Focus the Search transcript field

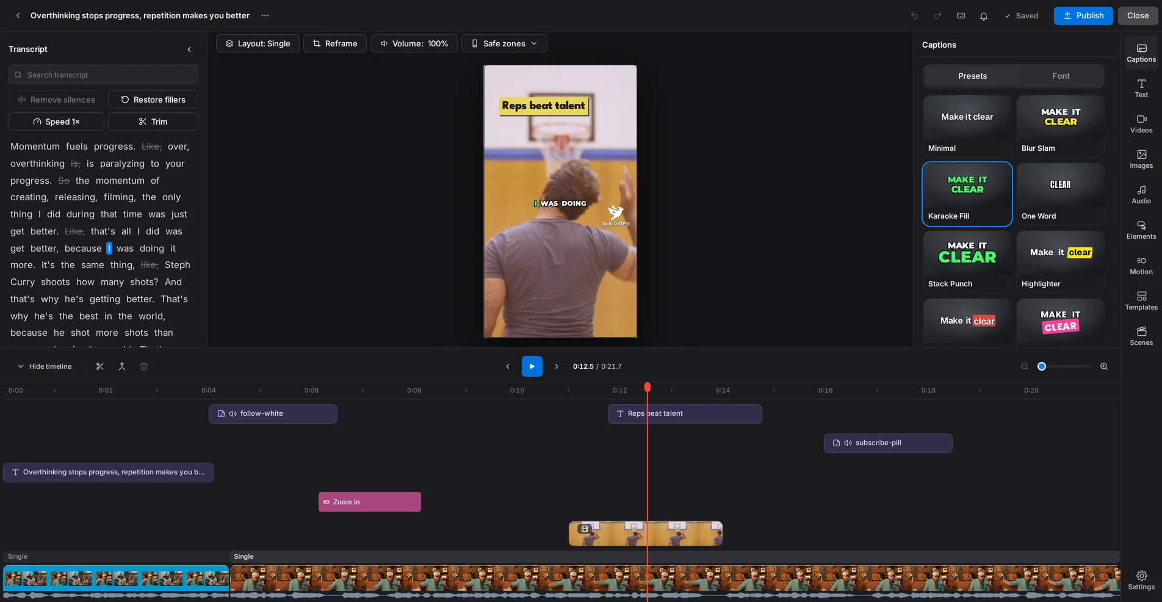[103, 74]
